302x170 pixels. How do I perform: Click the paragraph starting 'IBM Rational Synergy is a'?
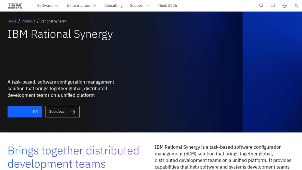223,157
